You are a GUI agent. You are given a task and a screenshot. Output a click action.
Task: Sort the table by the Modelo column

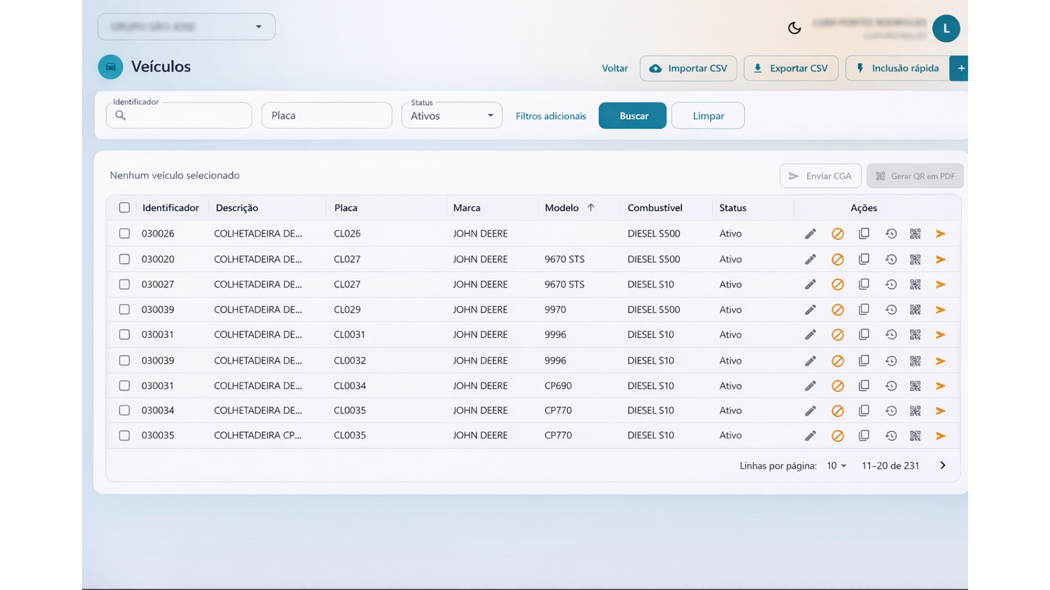tap(562, 208)
